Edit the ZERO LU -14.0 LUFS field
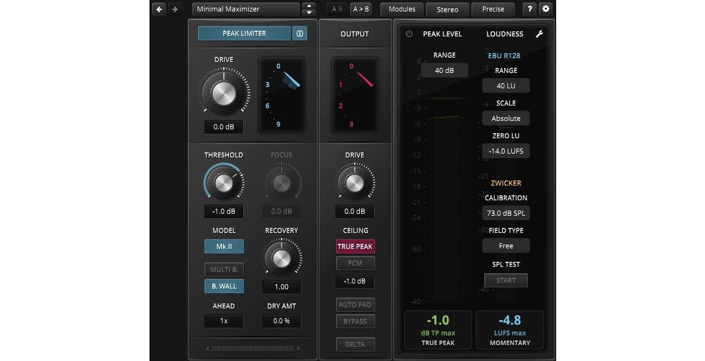The image size is (705, 361). click(x=506, y=151)
